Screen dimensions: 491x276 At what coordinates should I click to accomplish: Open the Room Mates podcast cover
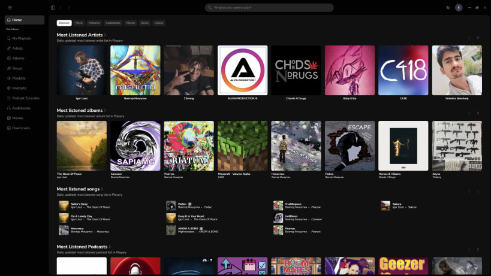[x=296, y=266]
